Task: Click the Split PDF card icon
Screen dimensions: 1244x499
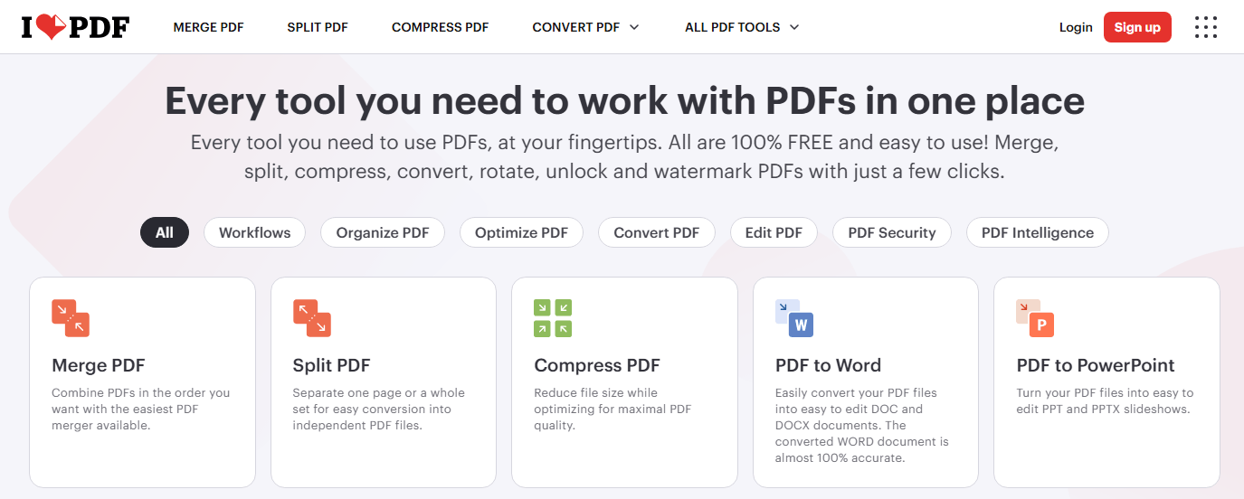Action: pyautogui.click(x=312, y=318)
